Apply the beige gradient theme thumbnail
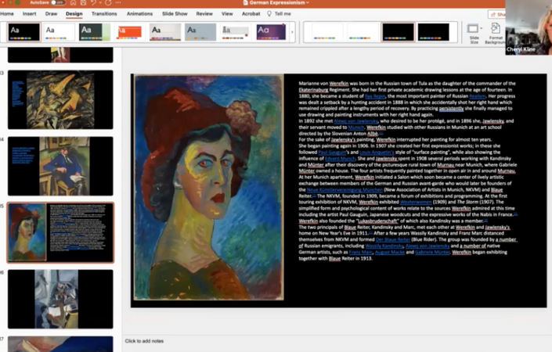The width and height of the screenshot is (552, 352). (165, 32)
